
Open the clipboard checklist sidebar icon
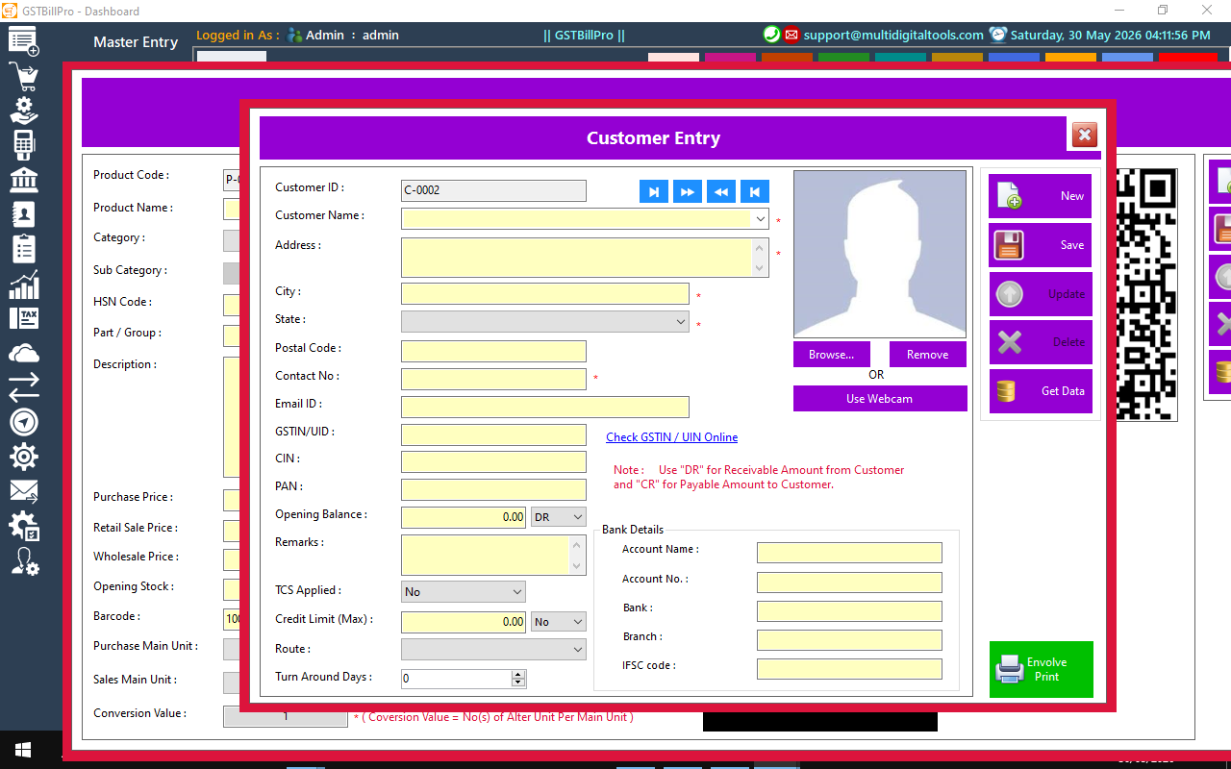pos(24,248)
